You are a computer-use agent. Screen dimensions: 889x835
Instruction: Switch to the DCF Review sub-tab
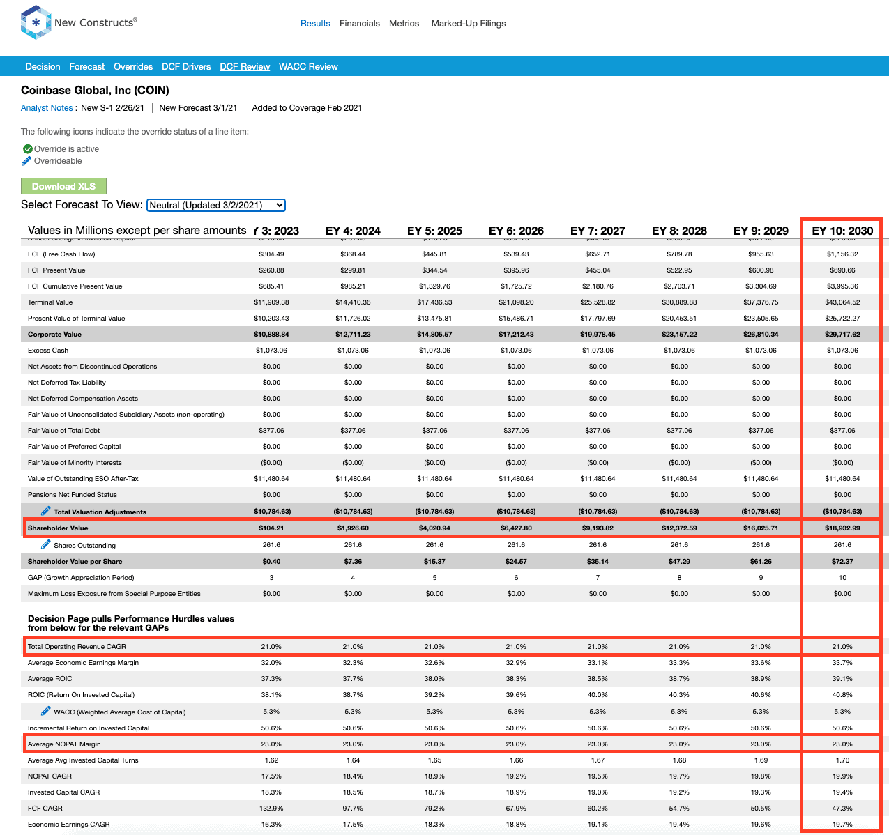click(x=245, y=67)
